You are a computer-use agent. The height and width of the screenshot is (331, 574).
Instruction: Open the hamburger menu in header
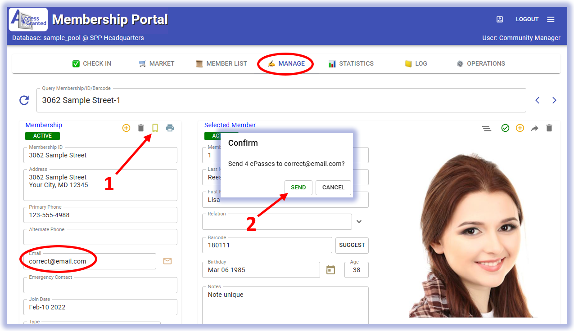[x=551, y=19]
